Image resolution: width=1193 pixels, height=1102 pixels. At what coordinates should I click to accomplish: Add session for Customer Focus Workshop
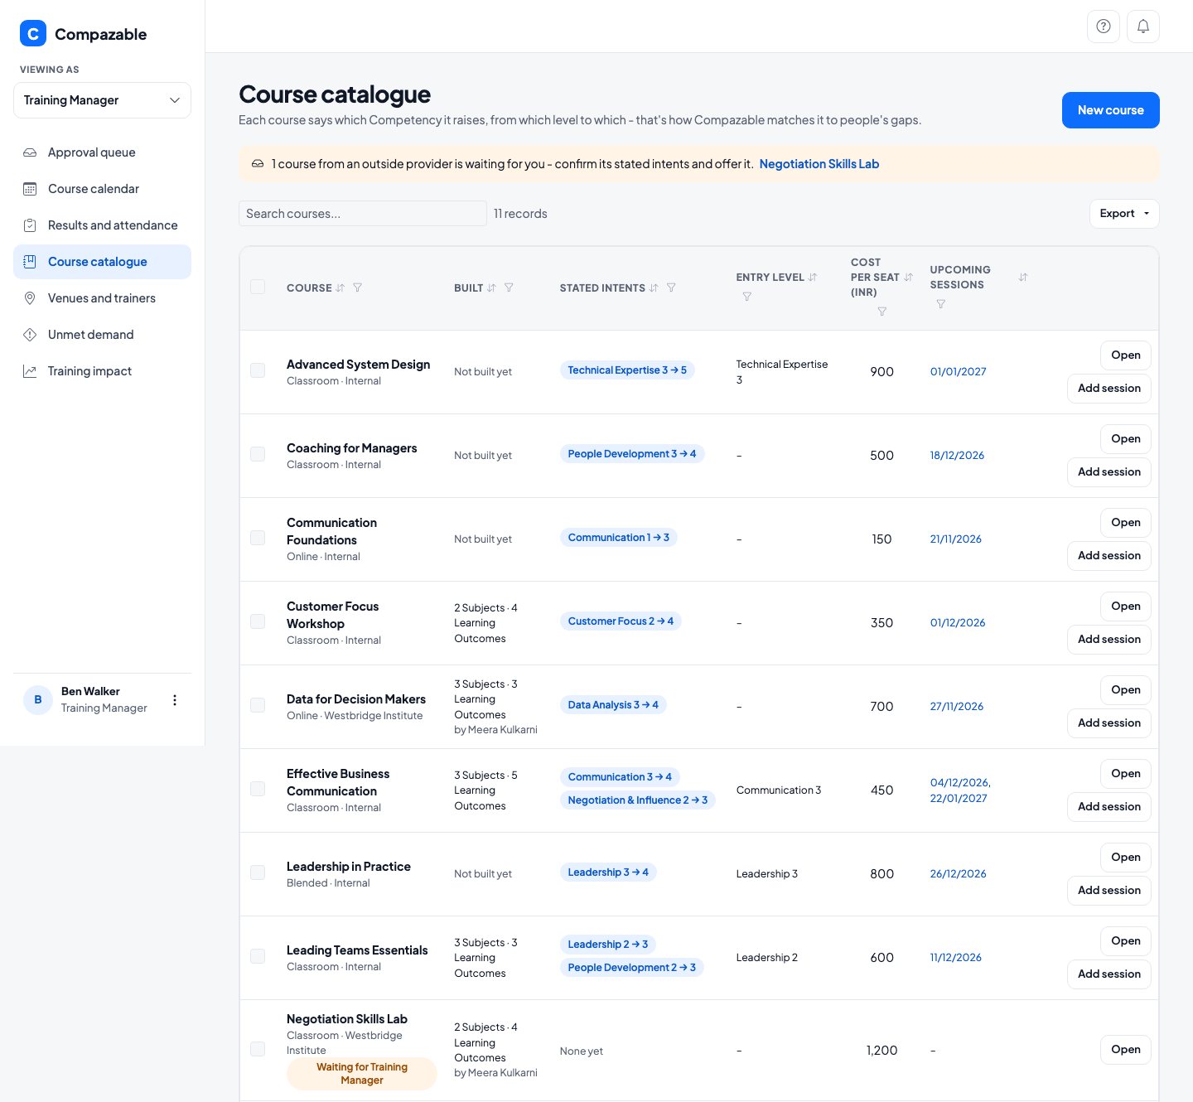pos(1108,640)
